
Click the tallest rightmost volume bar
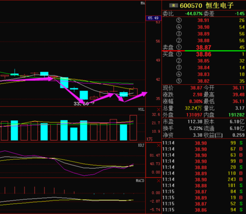133,128
